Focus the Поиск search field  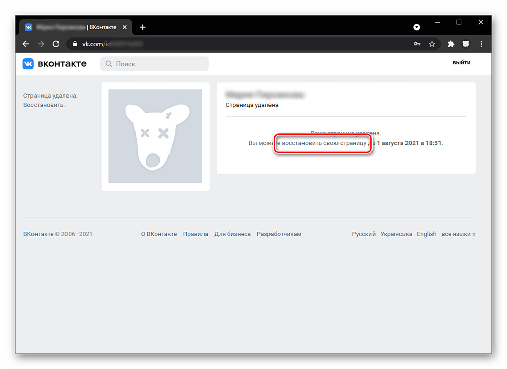(154, 64)
